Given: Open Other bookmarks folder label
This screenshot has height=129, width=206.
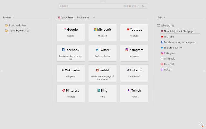Looking at the screenshot, I should point(19,31).
